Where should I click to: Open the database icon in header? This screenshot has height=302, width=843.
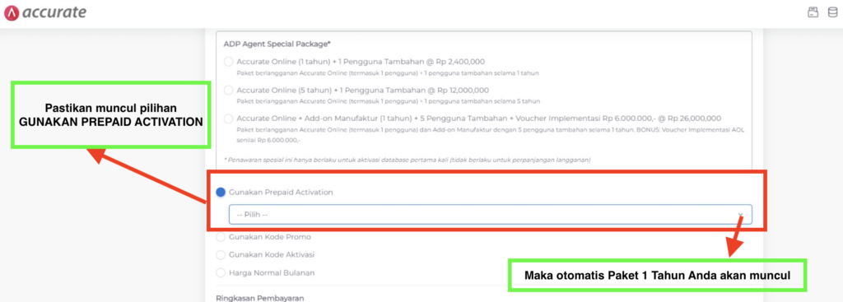coord(832,12)
